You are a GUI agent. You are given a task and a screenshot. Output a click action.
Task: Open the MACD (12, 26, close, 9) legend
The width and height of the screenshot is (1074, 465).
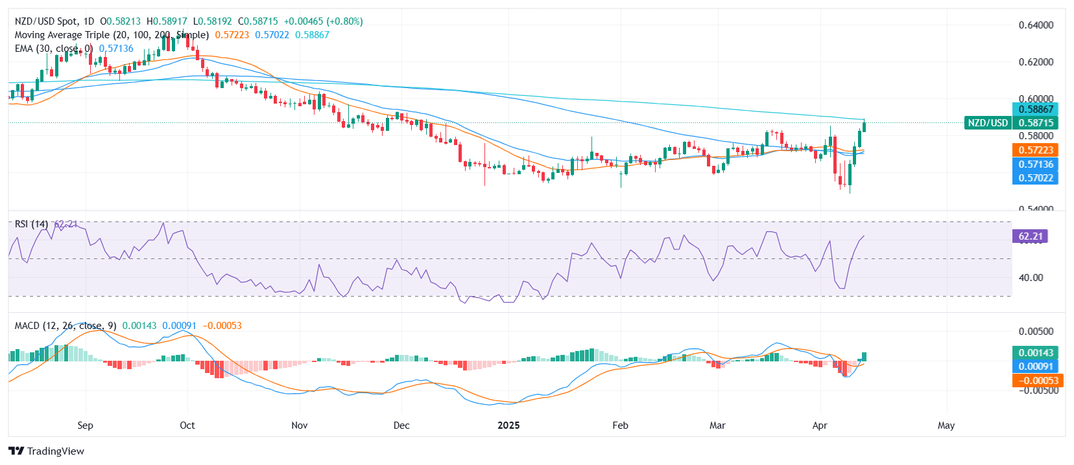tap(66, 326)
